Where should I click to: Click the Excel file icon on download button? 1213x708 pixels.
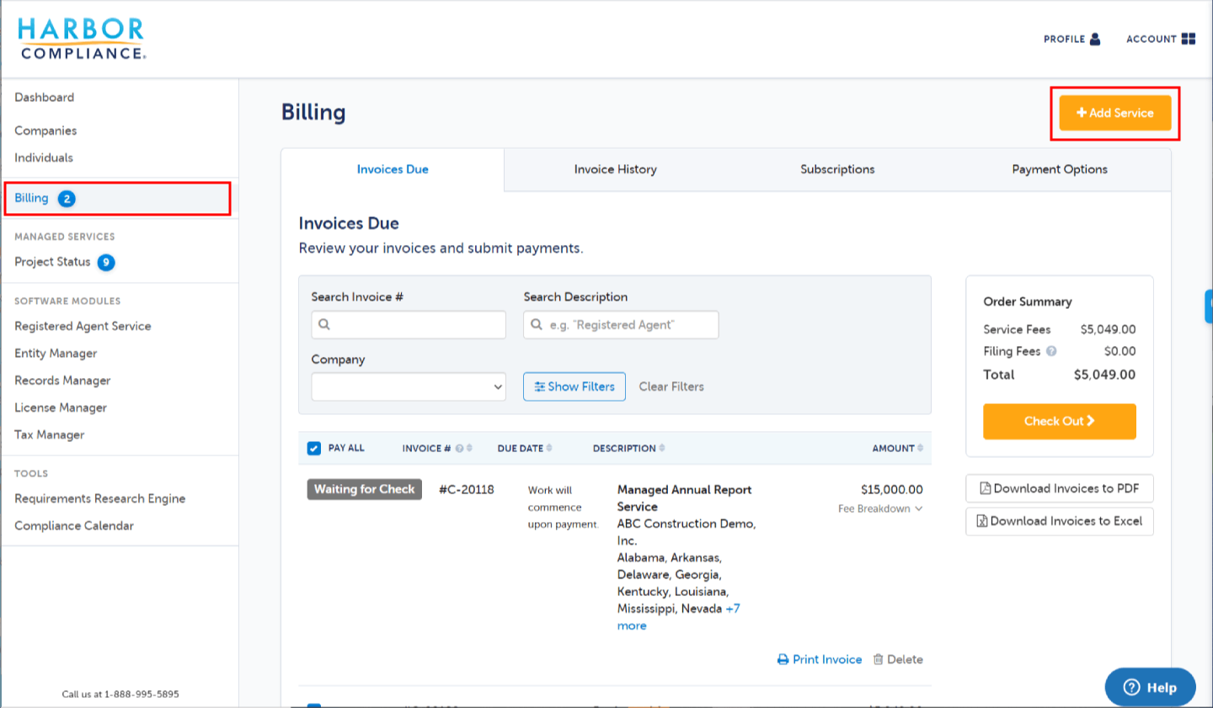point(981,521)
